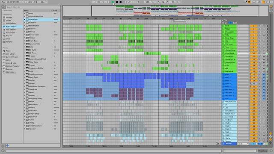274x154 pixels.
Task: Arm the Stomp Clap track
Action: click(264, 62)
